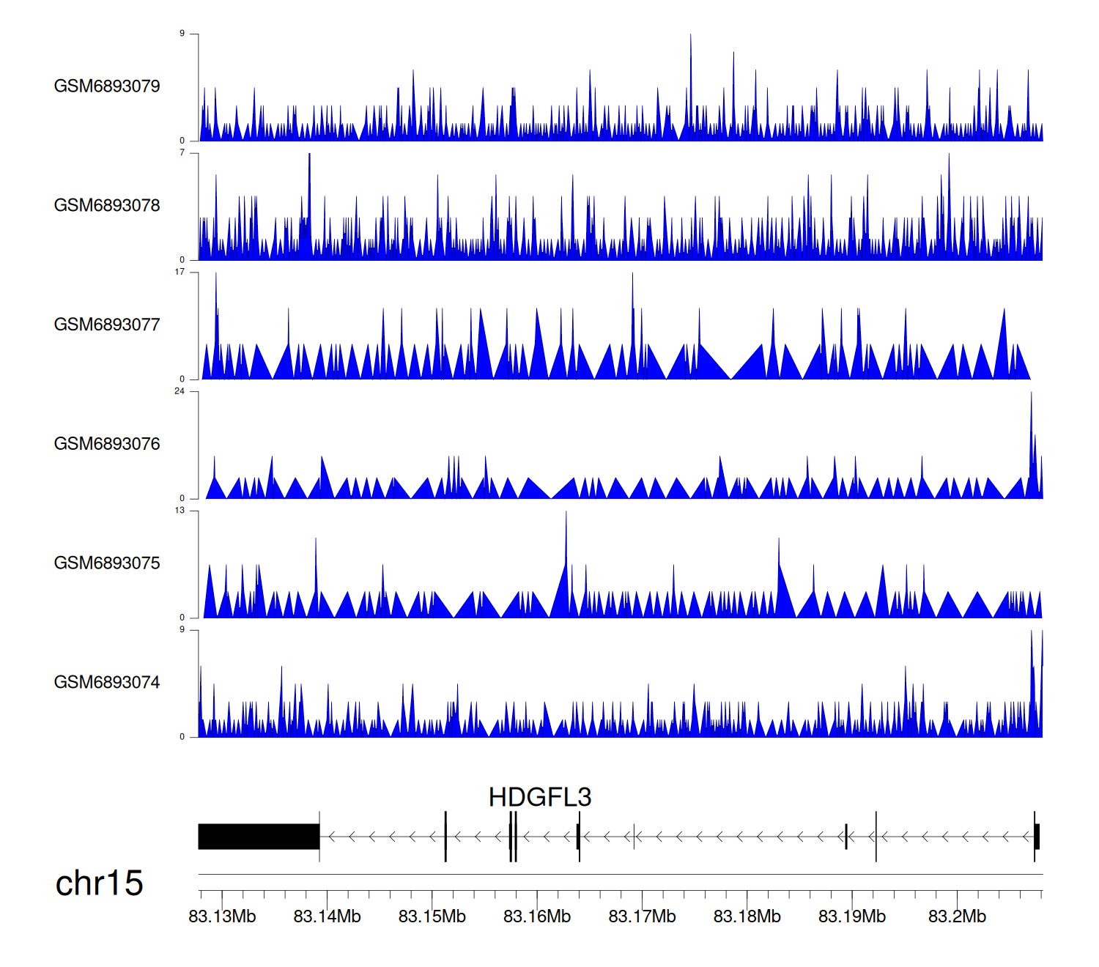Click the 83.13Mb axis label
Image resolution: width=1099 pixels, height=967 pixels.
click(x=222, y=917)
